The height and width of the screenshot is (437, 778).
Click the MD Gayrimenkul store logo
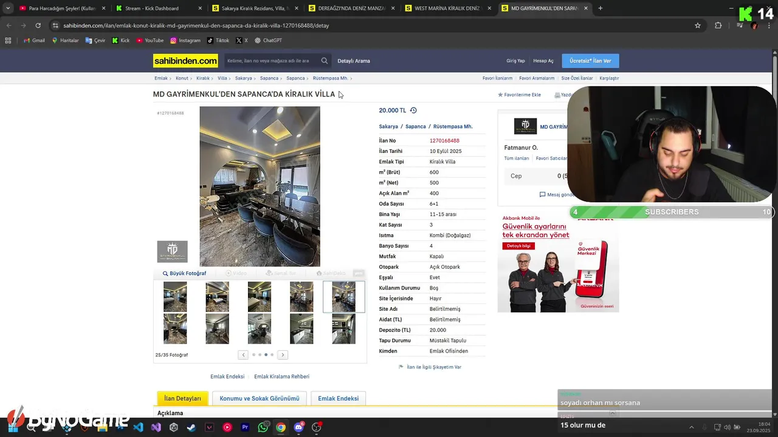pos(525,126)
